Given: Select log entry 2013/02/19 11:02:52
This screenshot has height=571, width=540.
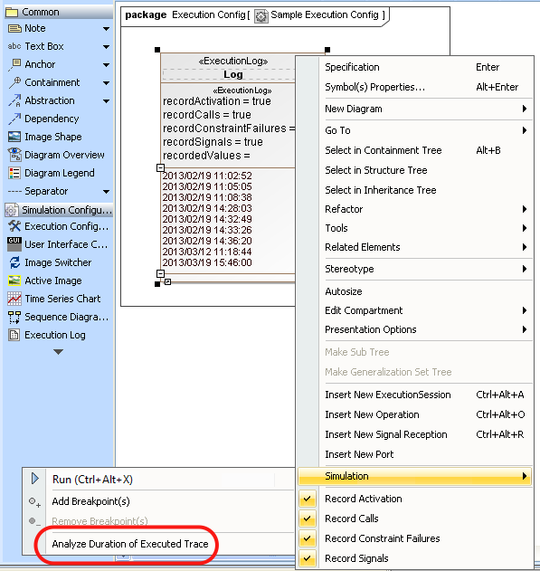Looking at the screenshot, I should point(207,176).
